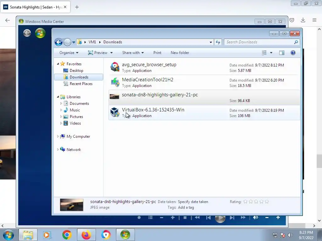Change the view icon button
Viewport: 322px width, 241px height.
(264, 53)
